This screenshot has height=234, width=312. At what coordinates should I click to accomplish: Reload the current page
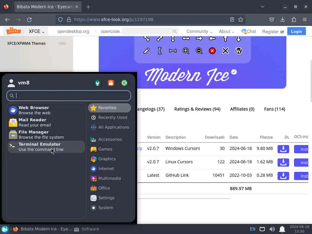tap(29, 20)
